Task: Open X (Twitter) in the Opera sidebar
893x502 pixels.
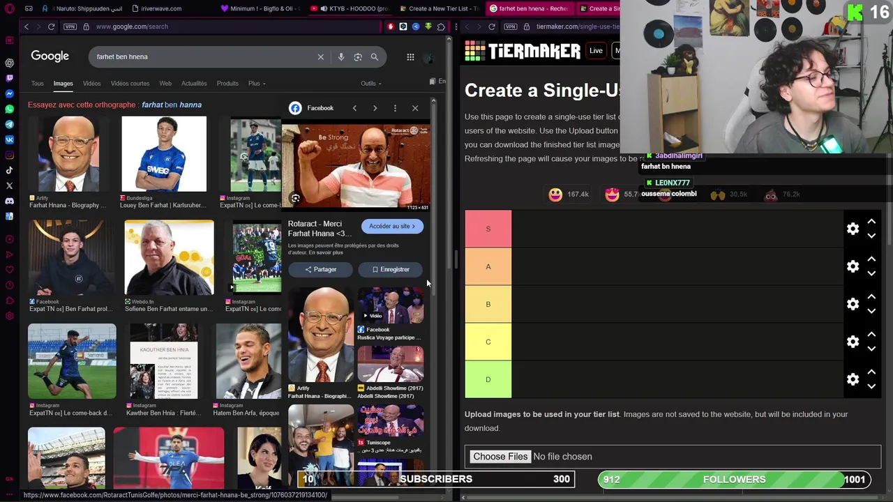Action: (x=9, y=185)
